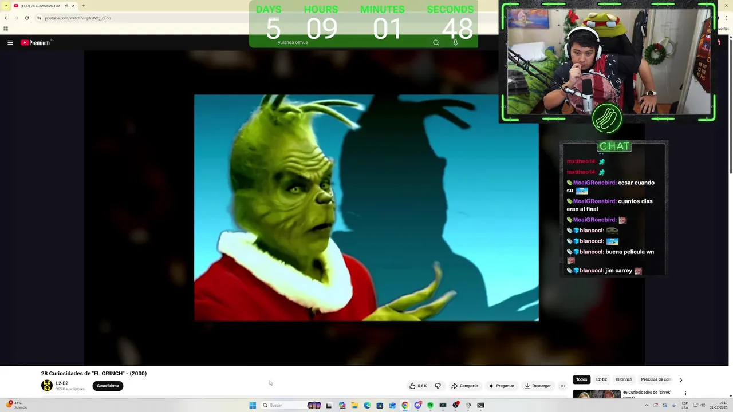Screen dimensions: 733x412
Task: Activate voice search microphone icon
Action: pos(455,42)
